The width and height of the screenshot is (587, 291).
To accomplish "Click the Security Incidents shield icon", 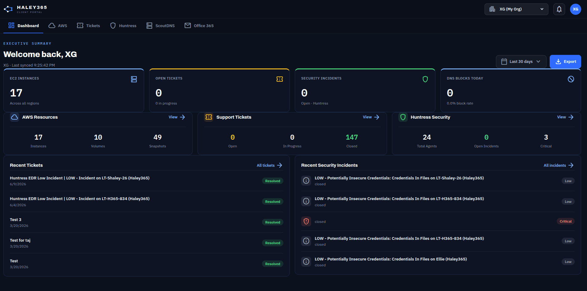I will [x=425, y=79].
